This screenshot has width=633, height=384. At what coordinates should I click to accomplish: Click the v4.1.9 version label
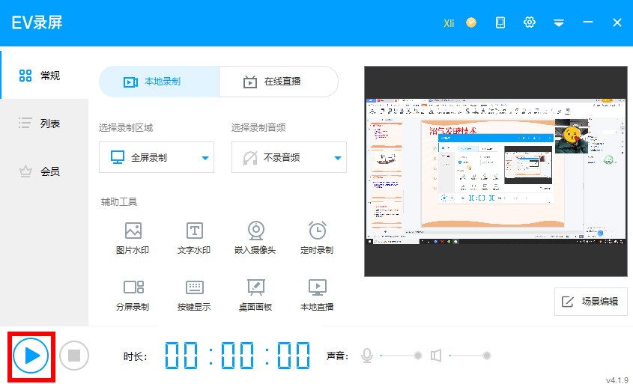617,380
